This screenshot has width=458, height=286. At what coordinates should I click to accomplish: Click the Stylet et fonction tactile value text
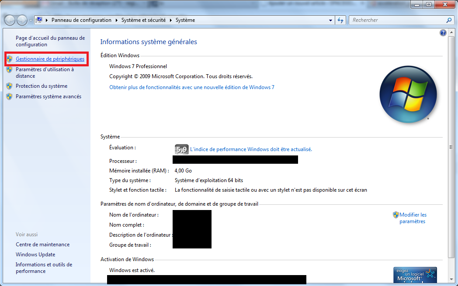271,190
